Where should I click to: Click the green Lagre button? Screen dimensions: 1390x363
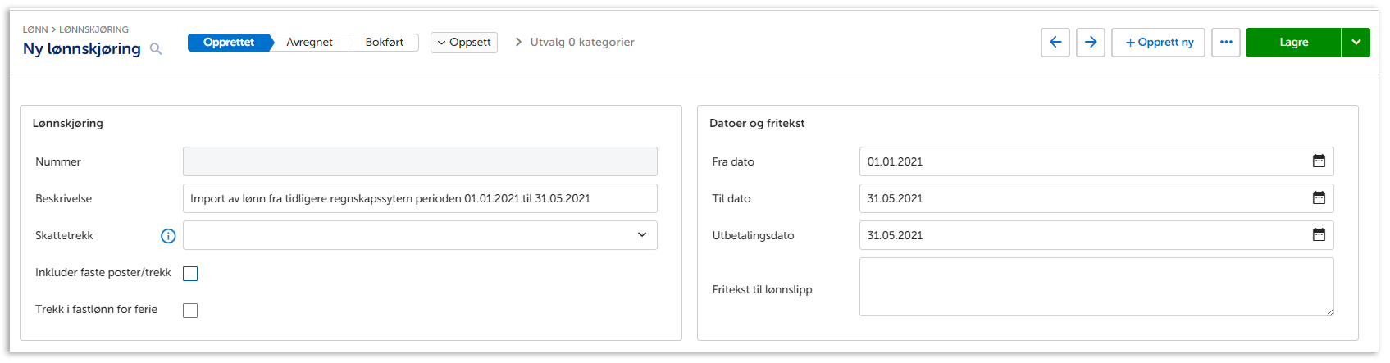(1293, 43)
